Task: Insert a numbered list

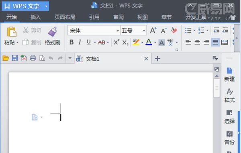Action: click(x=201, y=30)
